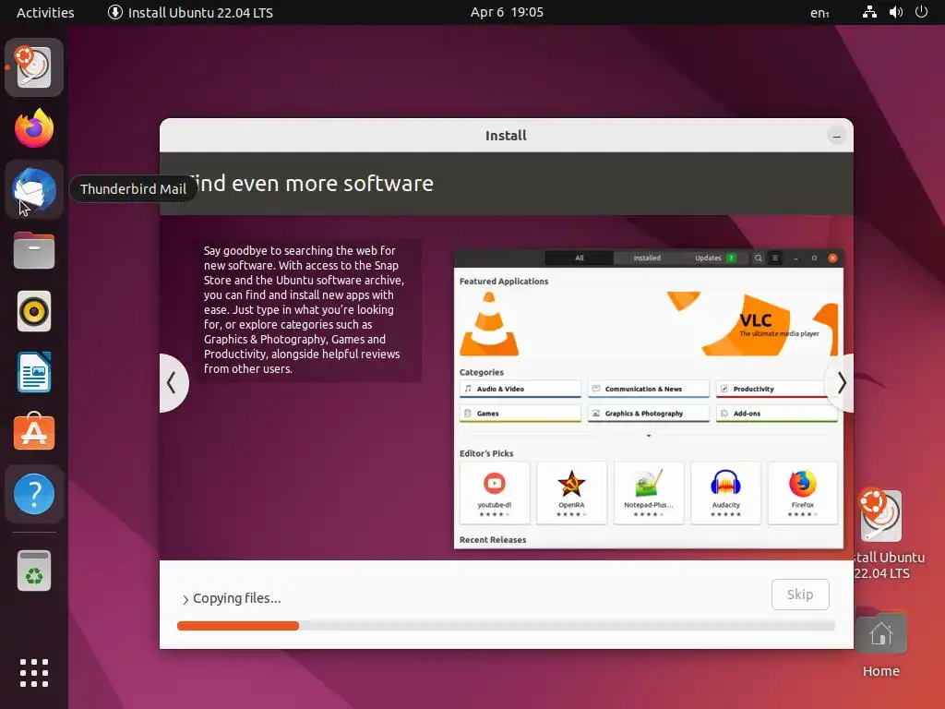
Task: Click the 'Categories' label
Action: pos(482,372)
